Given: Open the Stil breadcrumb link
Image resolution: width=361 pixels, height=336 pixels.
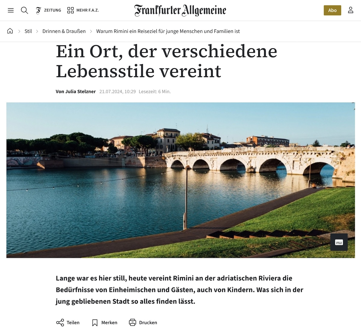Looking at the screenshot, I should 28,31.
